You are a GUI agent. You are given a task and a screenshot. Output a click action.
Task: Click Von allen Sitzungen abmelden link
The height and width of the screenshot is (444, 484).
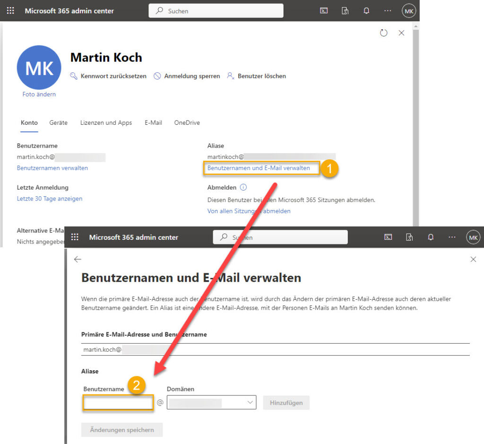[249, 211]
